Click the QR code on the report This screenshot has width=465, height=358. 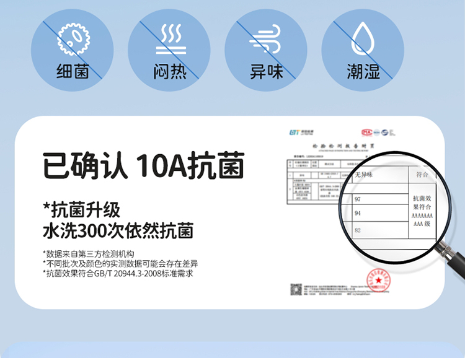[296, 289]
